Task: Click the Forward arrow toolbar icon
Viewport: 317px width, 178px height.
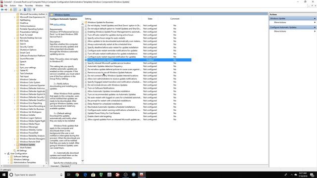Action: coord(6,10)
